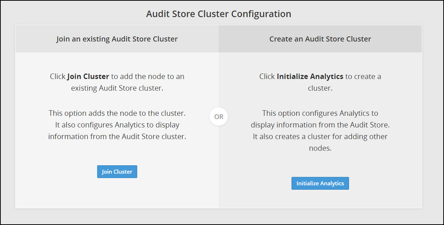The width and height of the screenshot is (444, 225).
Task: Click the text 'to add the node to an'
Action: 147,76
